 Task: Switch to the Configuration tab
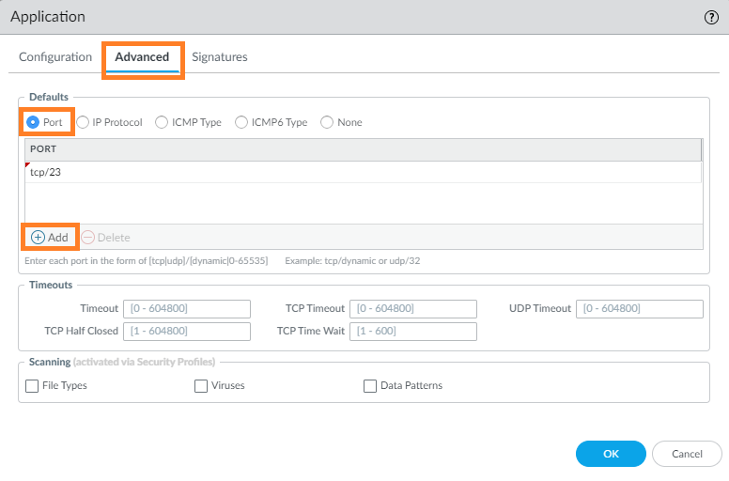coord(55,57)
